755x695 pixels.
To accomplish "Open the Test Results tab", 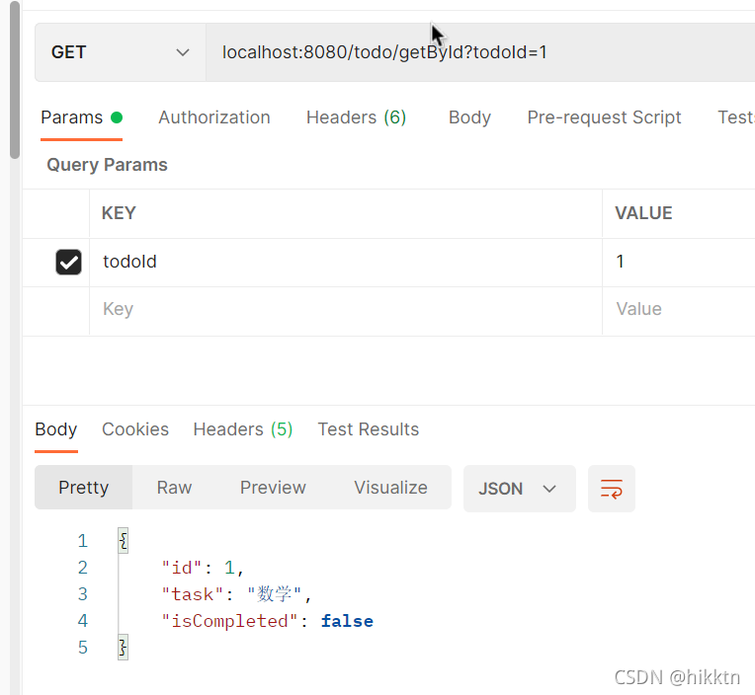I will coord(369,429).
